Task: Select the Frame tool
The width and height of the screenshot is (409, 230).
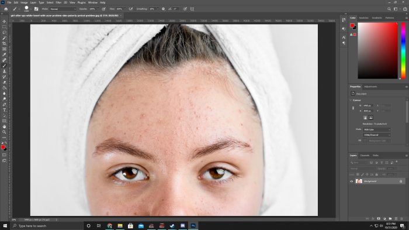Action: 4,49
